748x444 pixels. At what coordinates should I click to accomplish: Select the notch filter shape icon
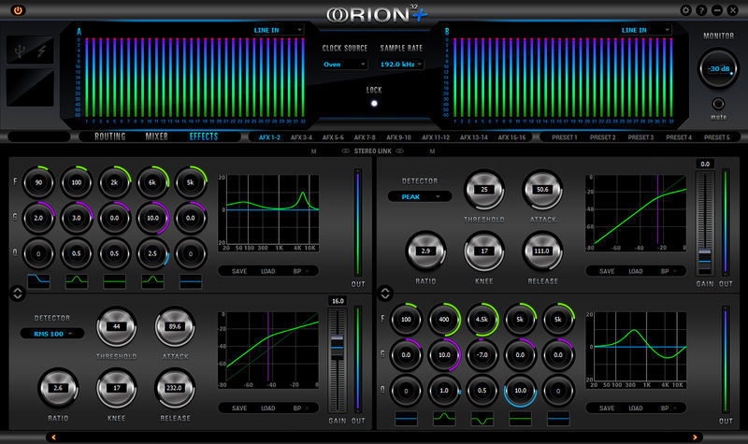pos(482,419)
